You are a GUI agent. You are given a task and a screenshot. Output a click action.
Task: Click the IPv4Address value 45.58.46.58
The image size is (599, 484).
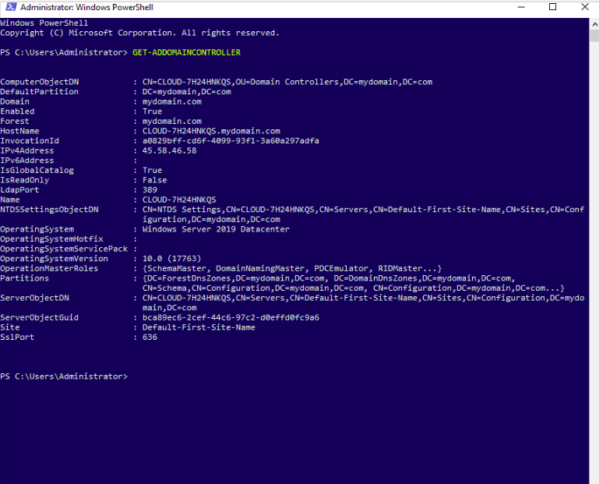point(169,150)
